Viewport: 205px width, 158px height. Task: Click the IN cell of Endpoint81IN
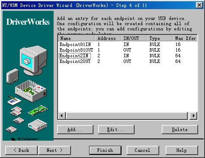click(x=126, y=44)
